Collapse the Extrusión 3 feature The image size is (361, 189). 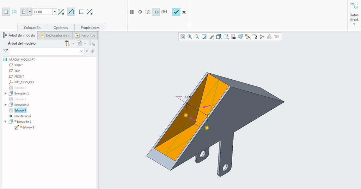pyautogui.click(x=6, y=122)
